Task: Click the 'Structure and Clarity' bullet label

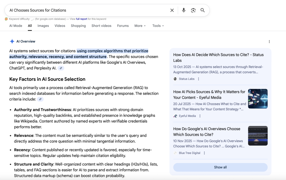Action: tap(34, 164)
